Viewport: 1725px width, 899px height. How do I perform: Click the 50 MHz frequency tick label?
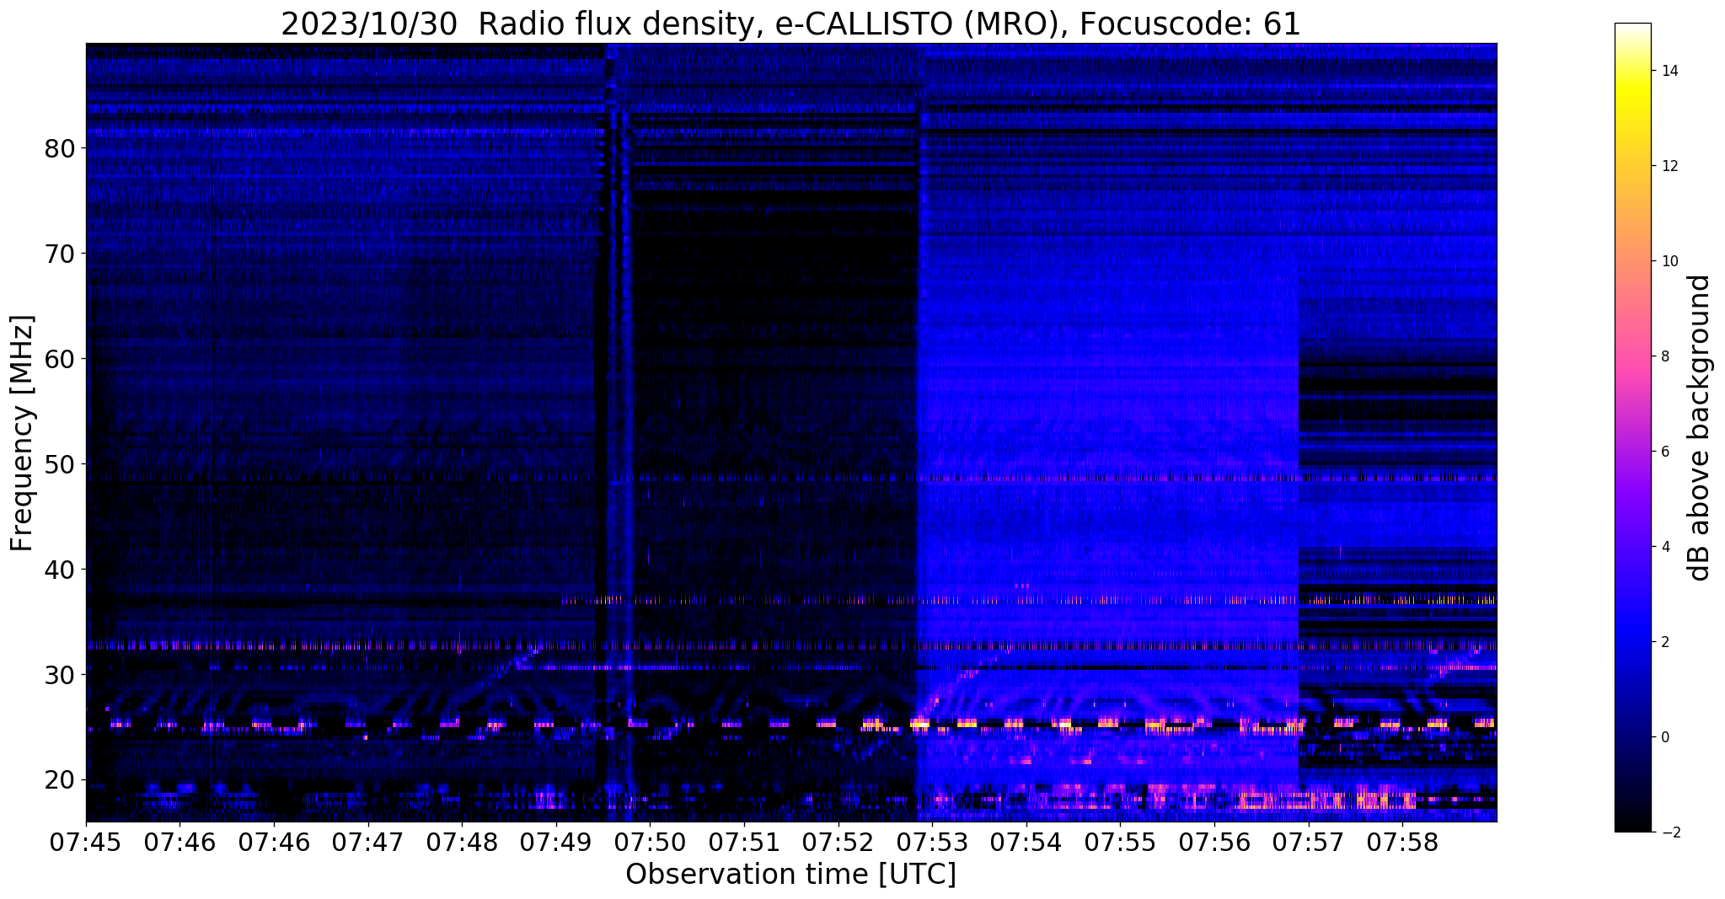coord(59,464)
